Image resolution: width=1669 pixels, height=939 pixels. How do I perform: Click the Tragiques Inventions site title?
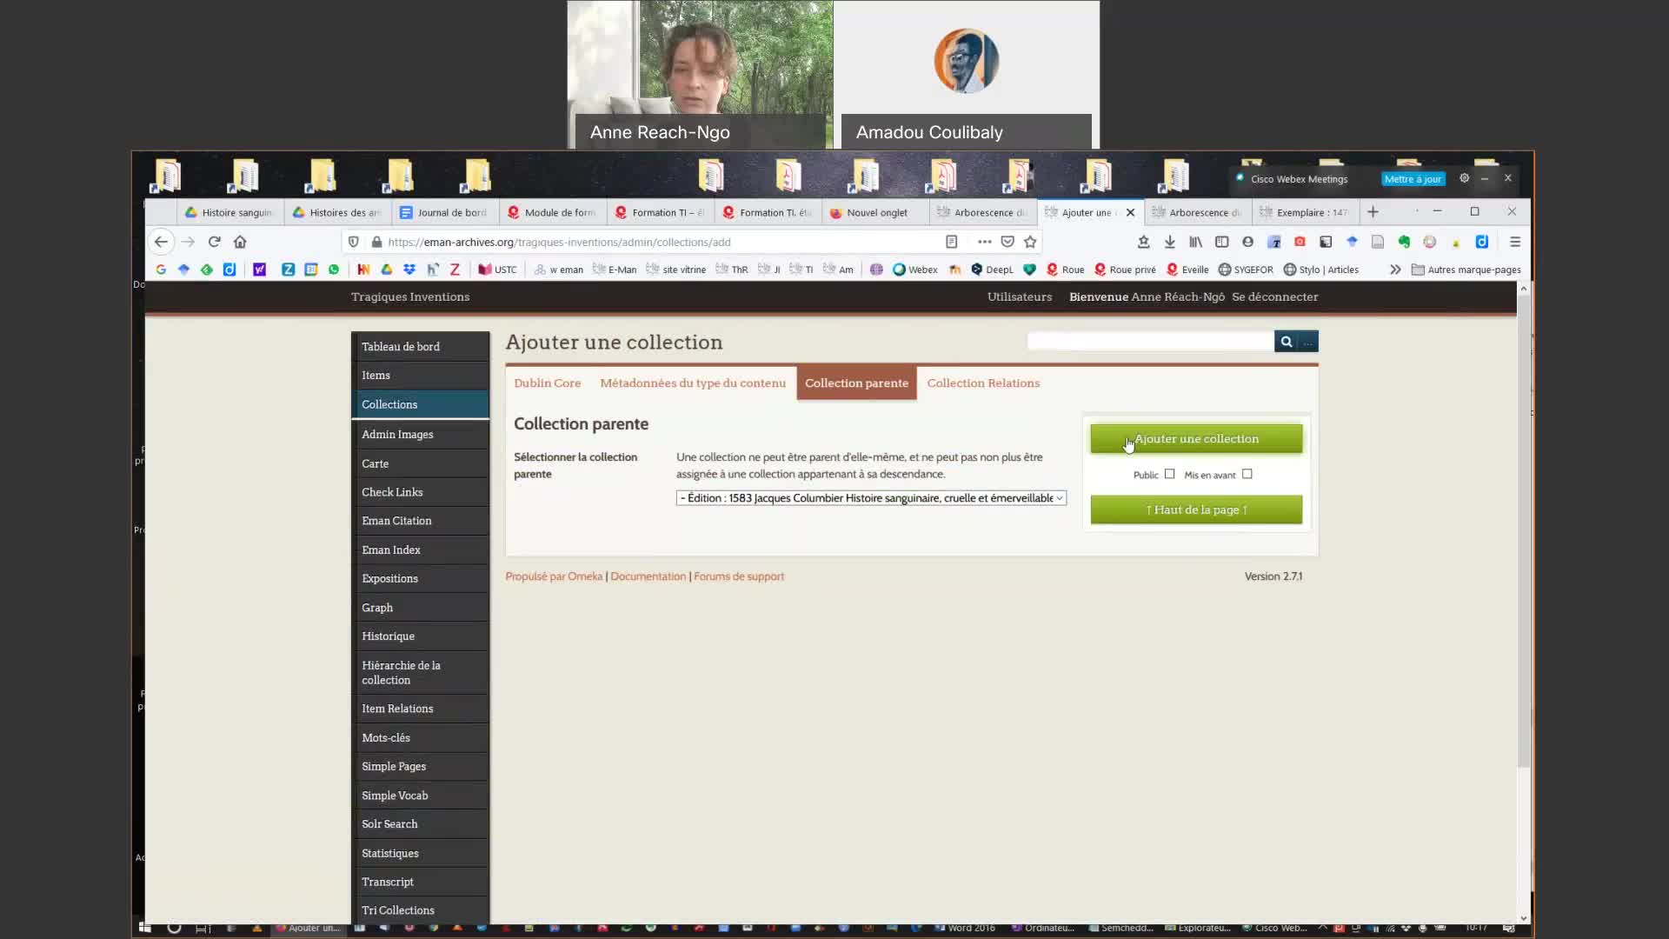(x=410, y=297)
